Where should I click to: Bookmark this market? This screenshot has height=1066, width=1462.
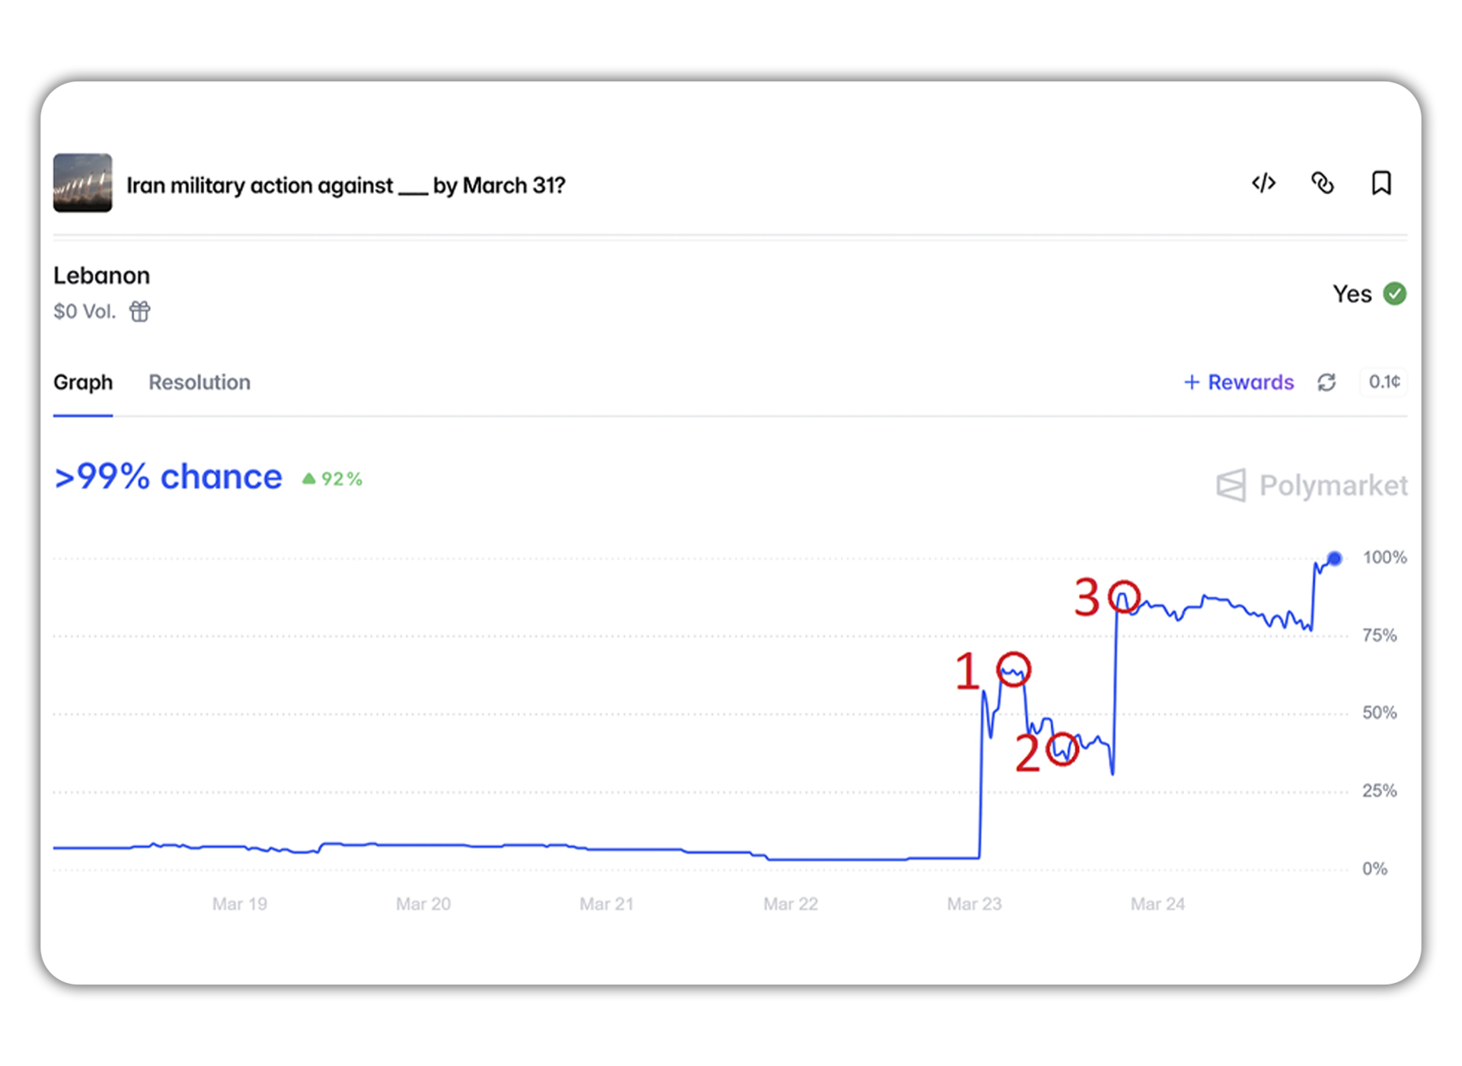pyautogui.click(x=1381, y=184)
